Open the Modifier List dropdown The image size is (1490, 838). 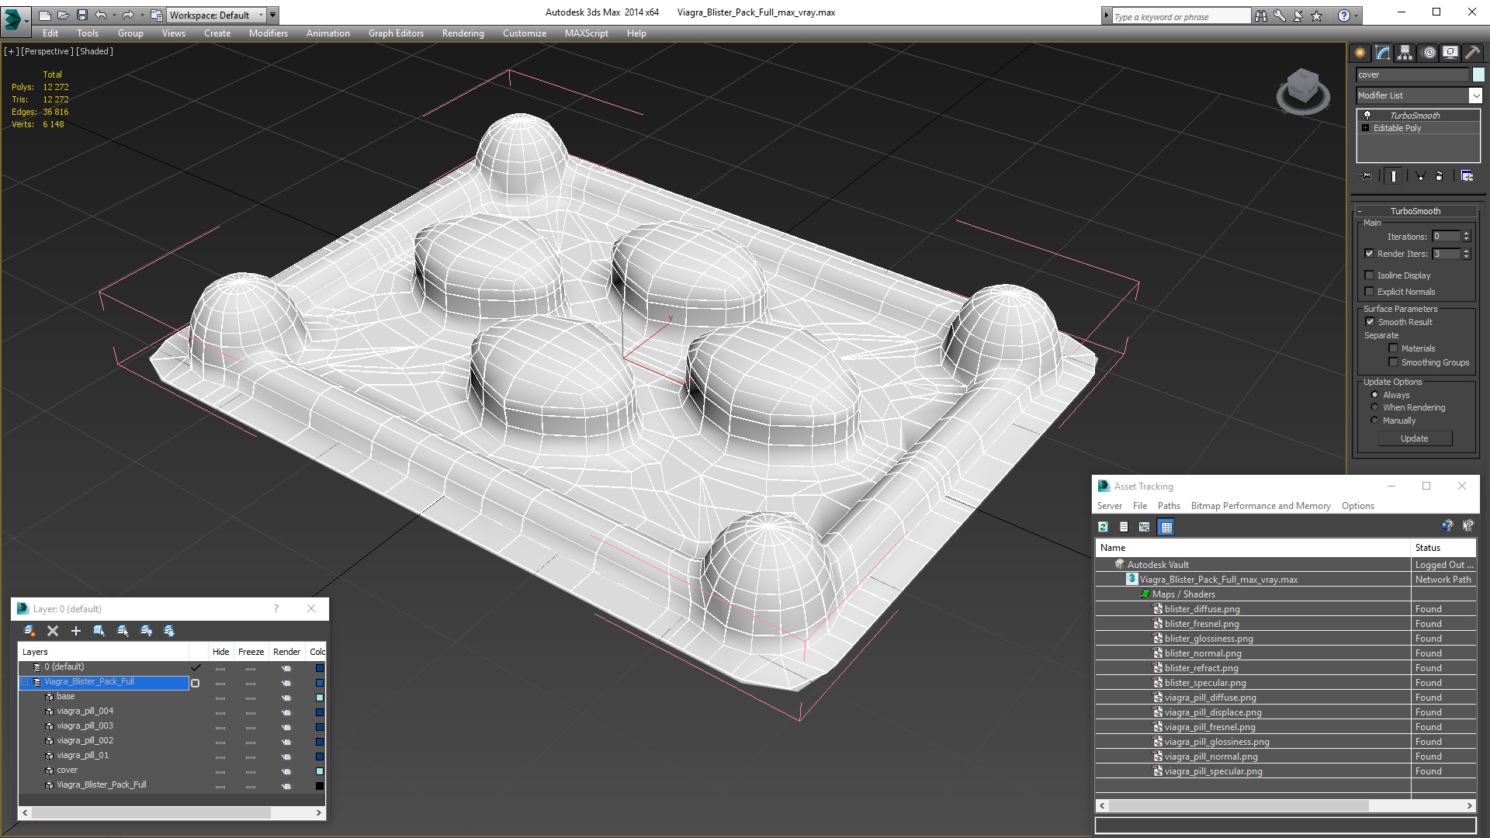tap(1475, 95)
